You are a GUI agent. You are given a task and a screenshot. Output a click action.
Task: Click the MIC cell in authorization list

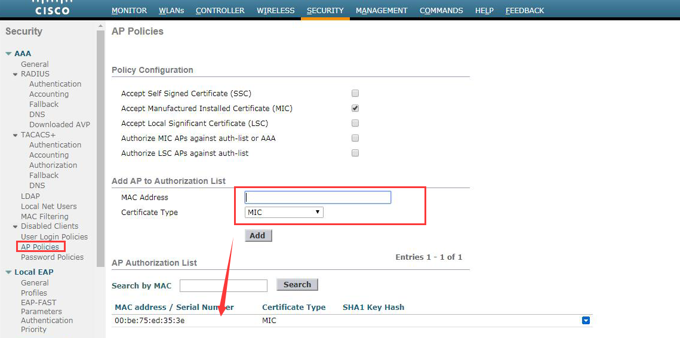(x=269, y=321)
